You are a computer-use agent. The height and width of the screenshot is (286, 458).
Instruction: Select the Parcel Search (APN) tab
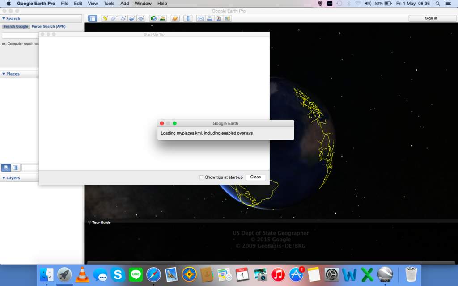[x=48, y=26]
